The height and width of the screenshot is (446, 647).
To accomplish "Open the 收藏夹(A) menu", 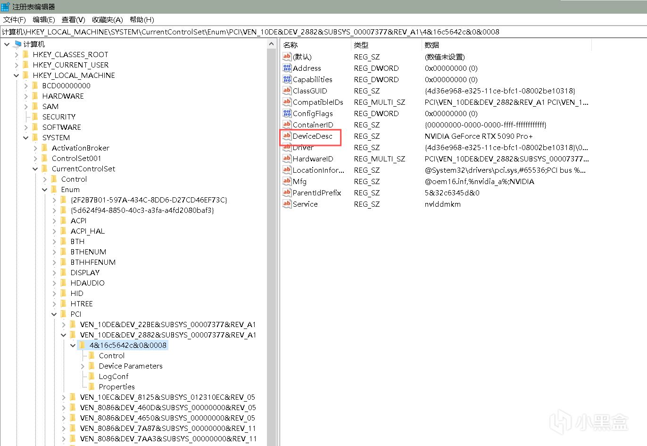I will (107, 19).
